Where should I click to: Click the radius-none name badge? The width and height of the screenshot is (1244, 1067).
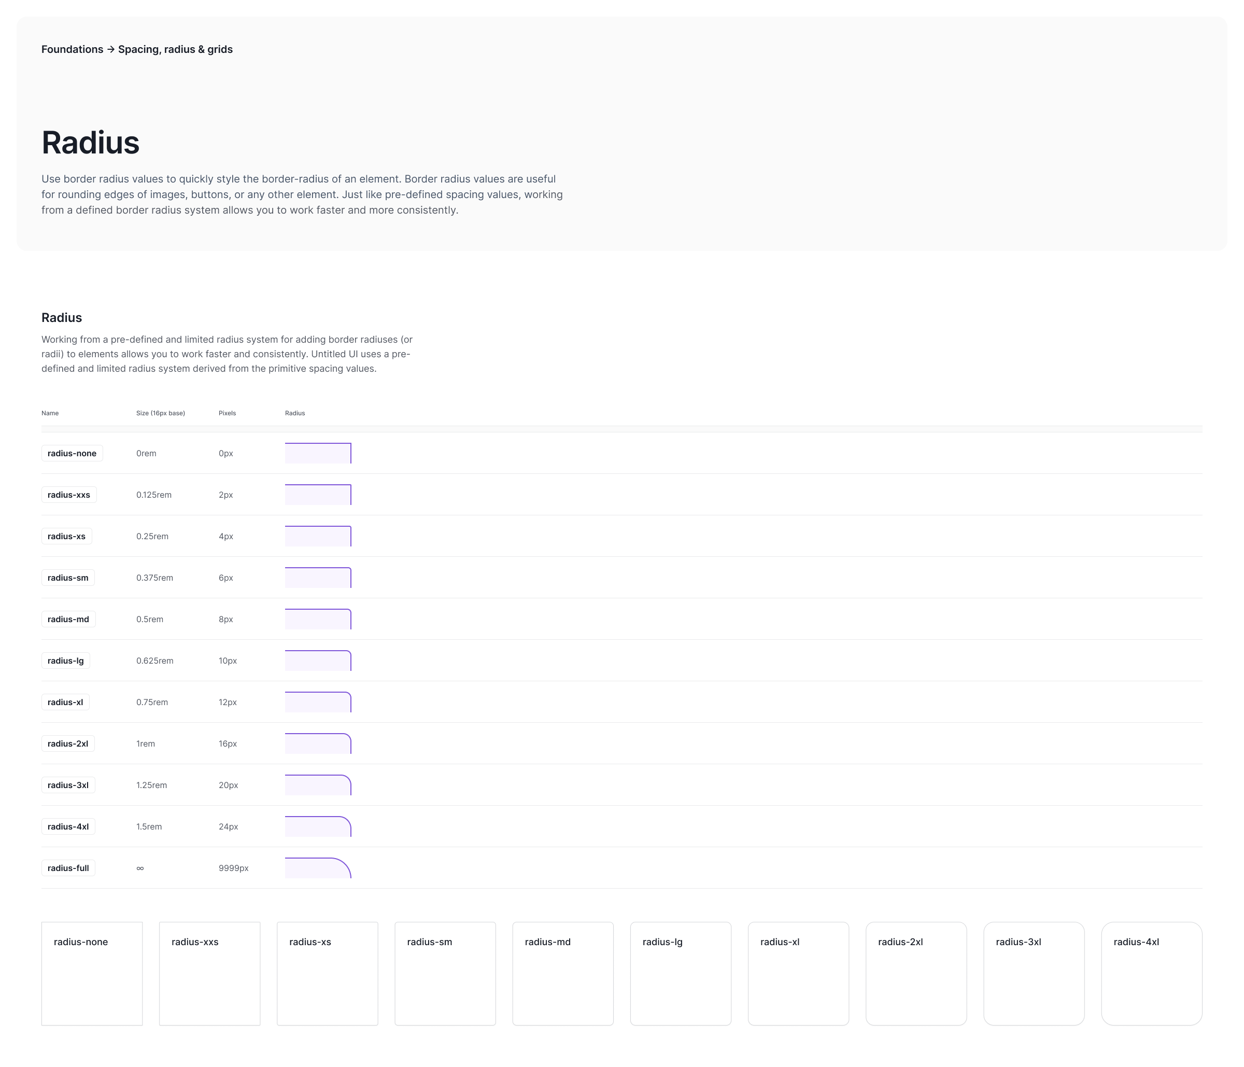point(72,453)
